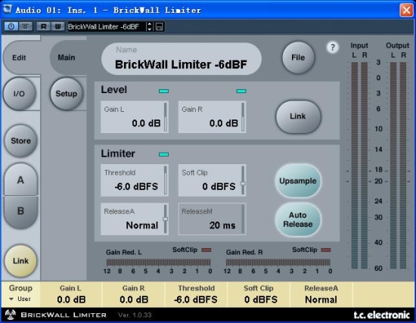Click the plugin window icon in title bar

click(x=8, y=9)
